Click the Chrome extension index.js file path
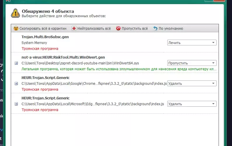232x146 pixels. (x=94, y=84)
